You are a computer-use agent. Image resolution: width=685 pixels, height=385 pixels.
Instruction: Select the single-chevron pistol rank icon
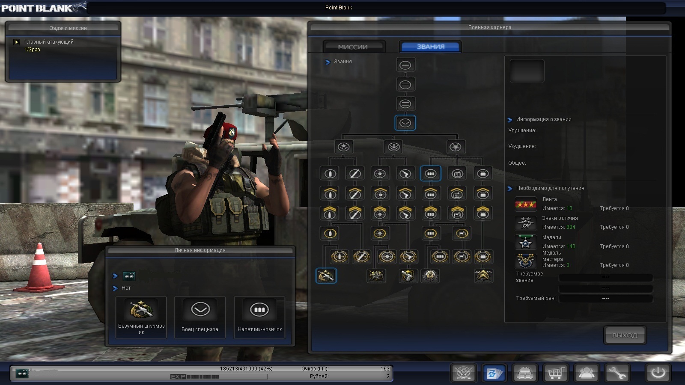(x=405, y=193)
